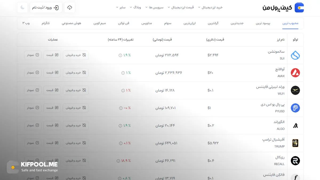Image resolution: width=320 pixels, height=180 pixels.
Task: Click خرید و فروش for WLFI
Action: point(76,90)
